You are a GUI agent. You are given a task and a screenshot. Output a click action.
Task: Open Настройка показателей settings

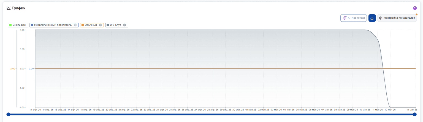coord(397,18)
